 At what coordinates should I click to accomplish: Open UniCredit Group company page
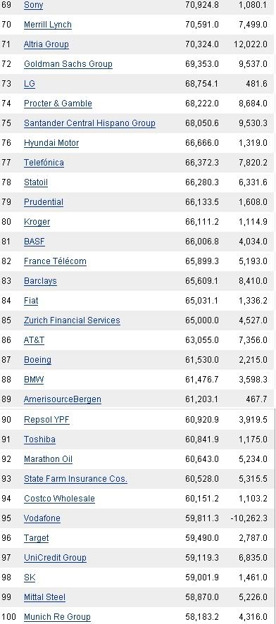point(55,558)
